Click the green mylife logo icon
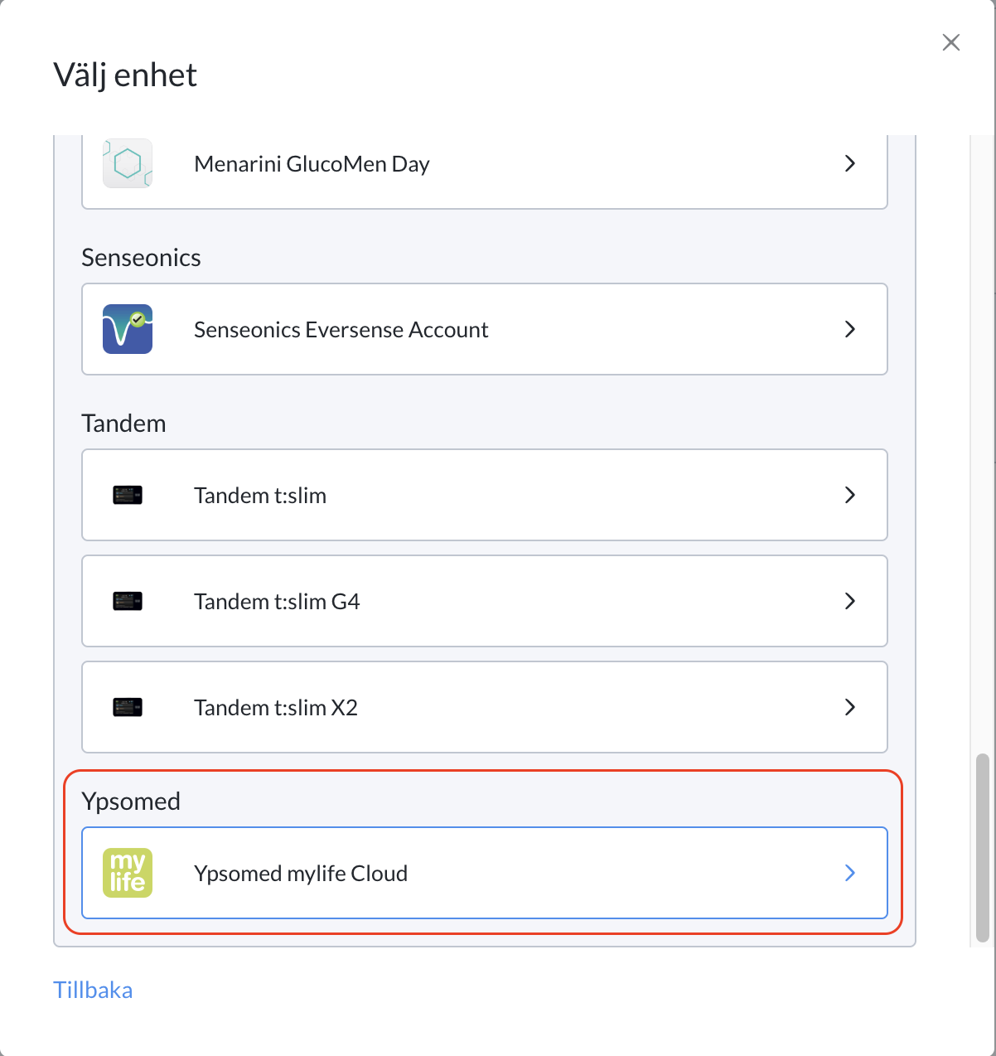996x1056 pixels. tap(128, 873)
